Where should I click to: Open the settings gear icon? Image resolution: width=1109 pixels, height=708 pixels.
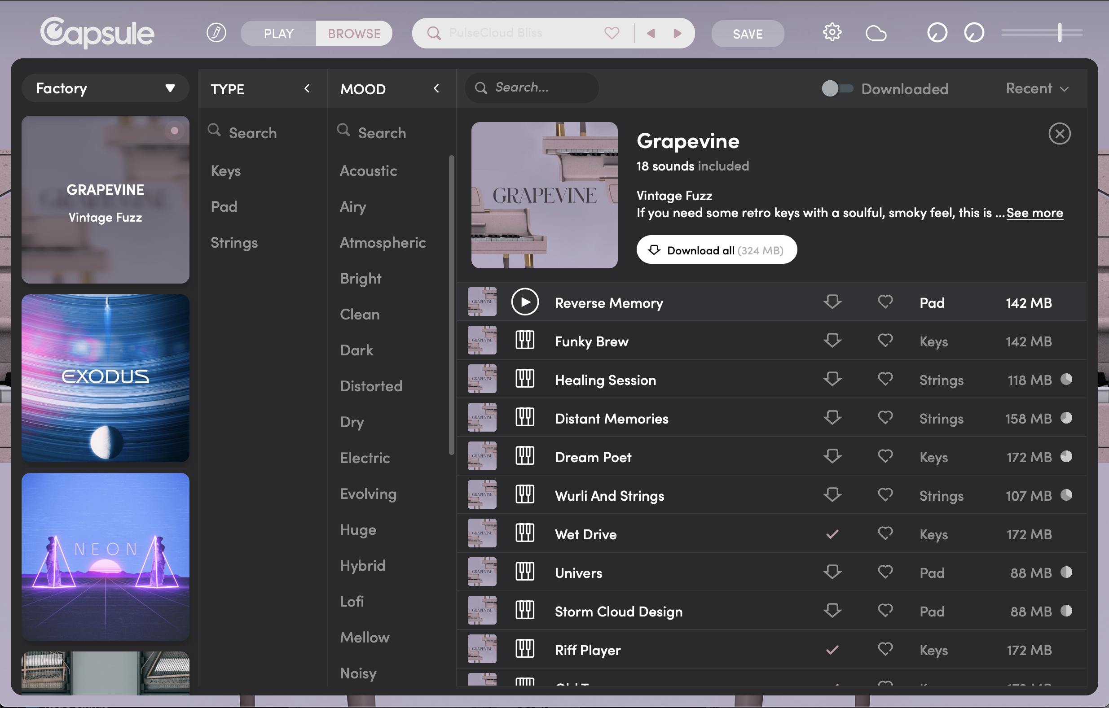[832, 33]
